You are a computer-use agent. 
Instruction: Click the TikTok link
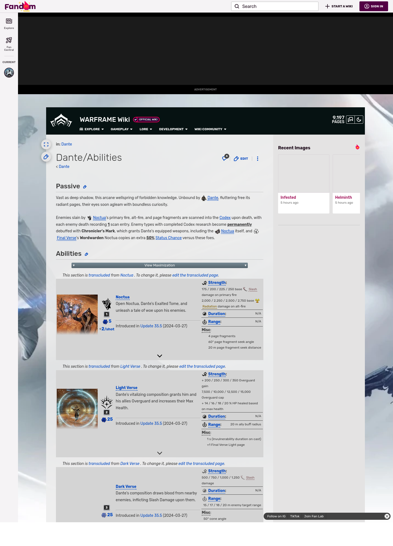point(295,516)
